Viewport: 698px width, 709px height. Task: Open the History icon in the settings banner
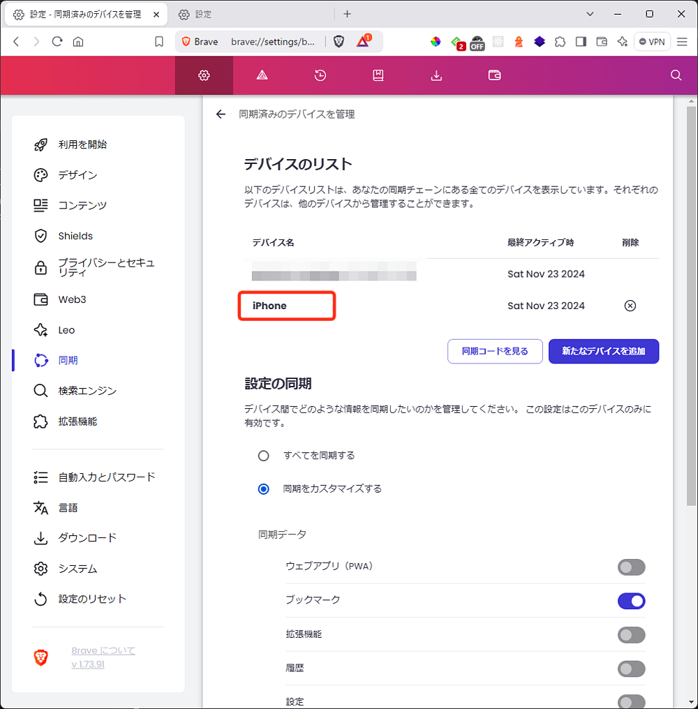[320, 75]
